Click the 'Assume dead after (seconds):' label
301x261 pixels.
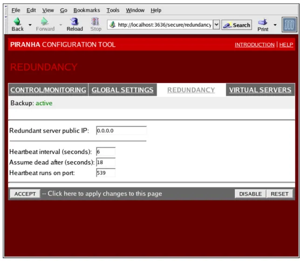(52, 162)
